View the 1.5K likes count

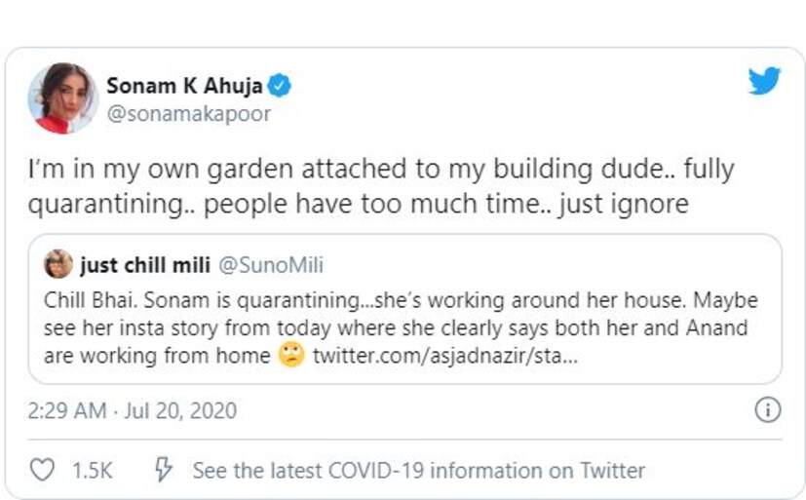pos(93,471)
